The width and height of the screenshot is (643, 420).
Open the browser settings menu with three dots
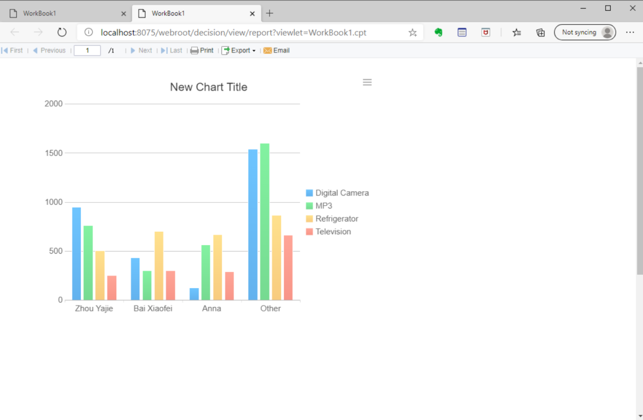click(x=630, y=32)
